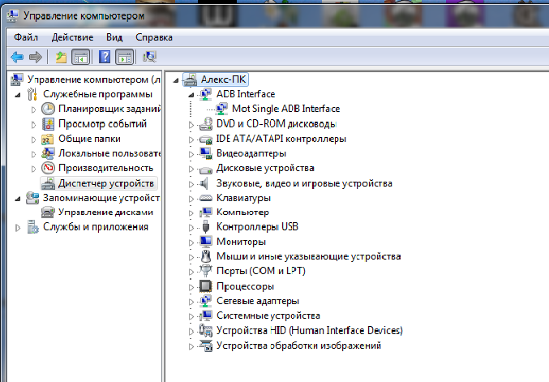Image resolution: width=549 pixels, height=382 pixels.
Task: Collapse Запоминающие устройства in left tree
Action: [x=18, y=199]
